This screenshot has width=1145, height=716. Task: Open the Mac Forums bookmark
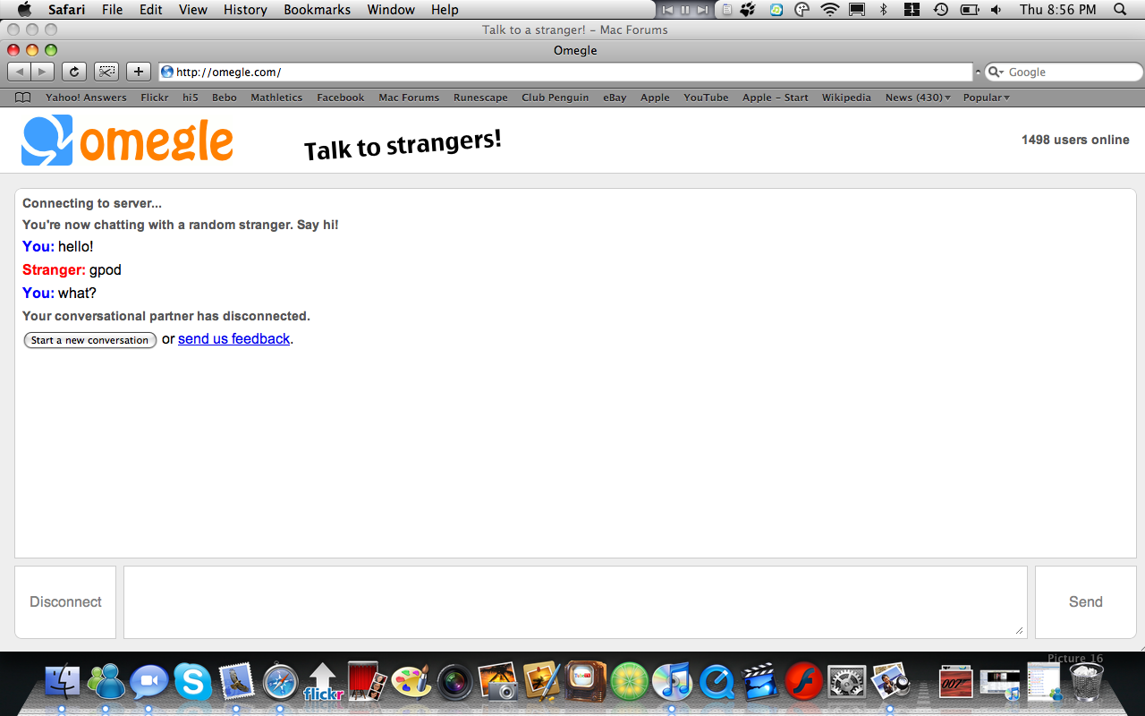pos(409,98)
